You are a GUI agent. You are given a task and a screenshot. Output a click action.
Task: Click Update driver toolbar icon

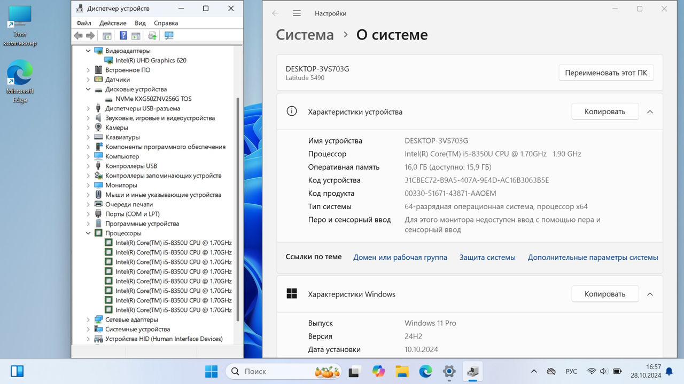[152, 36]
